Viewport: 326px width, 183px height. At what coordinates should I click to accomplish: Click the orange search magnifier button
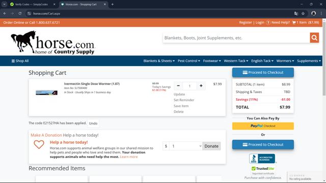[x=314, y=38]
